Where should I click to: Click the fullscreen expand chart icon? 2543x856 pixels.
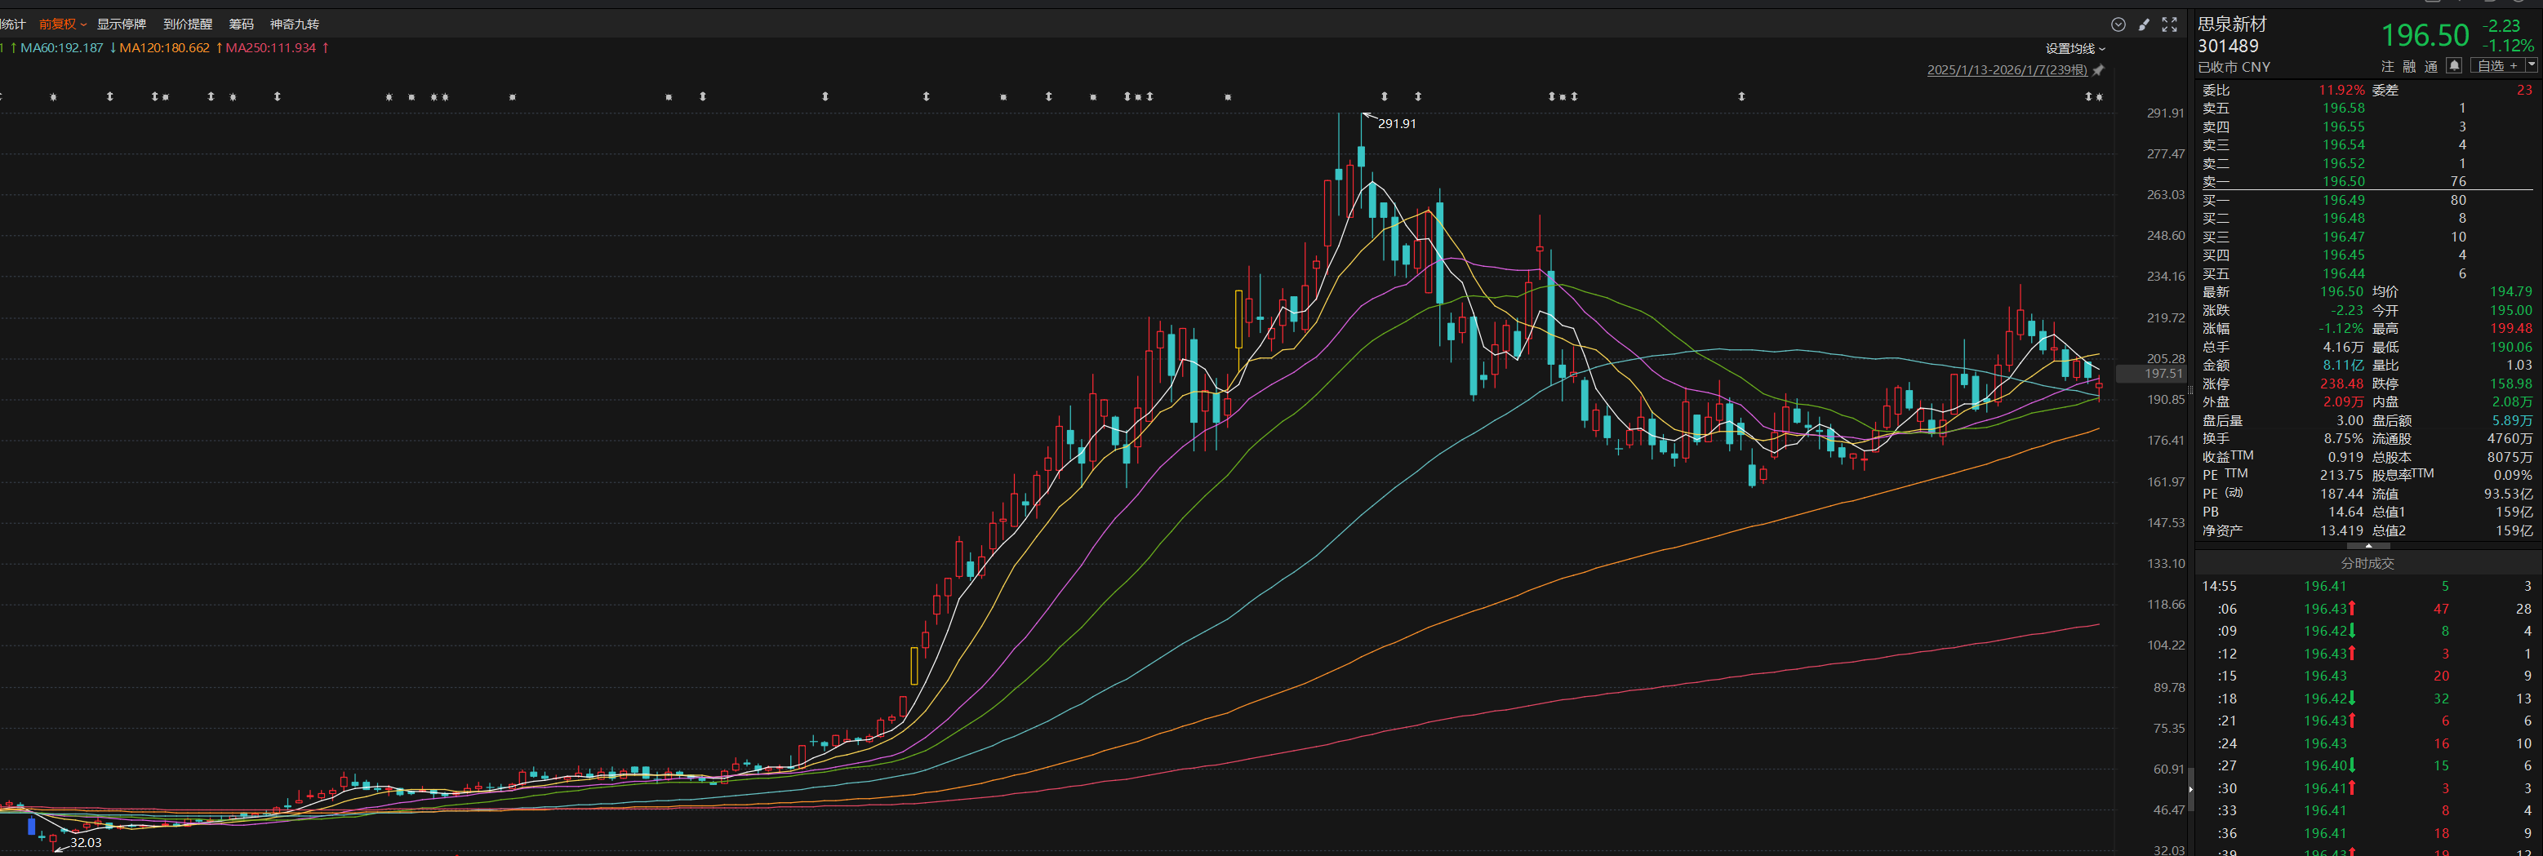pyautogui.click(x=2169, y=24)
